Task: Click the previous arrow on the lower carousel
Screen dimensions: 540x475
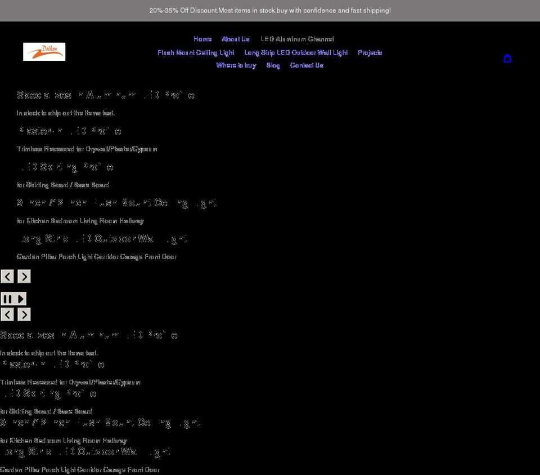Action: [x=7, y=314]
